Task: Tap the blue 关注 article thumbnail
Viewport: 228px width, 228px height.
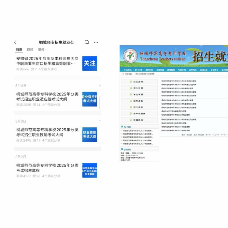Action: (x=90, y=63)
